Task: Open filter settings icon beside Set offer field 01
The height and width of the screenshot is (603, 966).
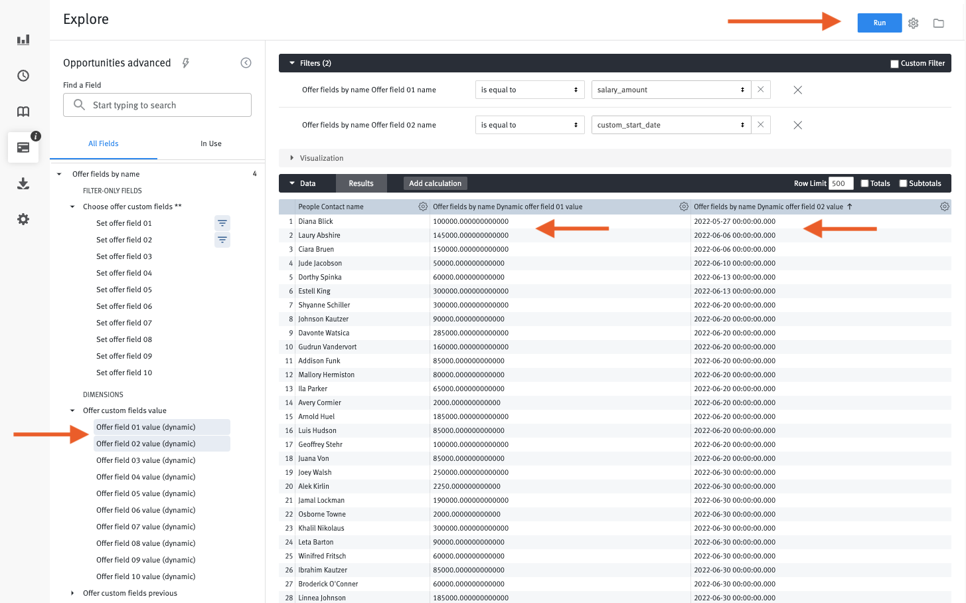Action: click(222, 223)
